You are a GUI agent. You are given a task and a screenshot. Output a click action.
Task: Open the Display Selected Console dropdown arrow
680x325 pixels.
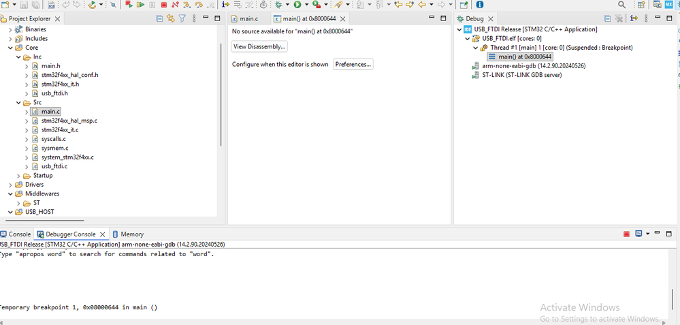click(x=648, y=234)
